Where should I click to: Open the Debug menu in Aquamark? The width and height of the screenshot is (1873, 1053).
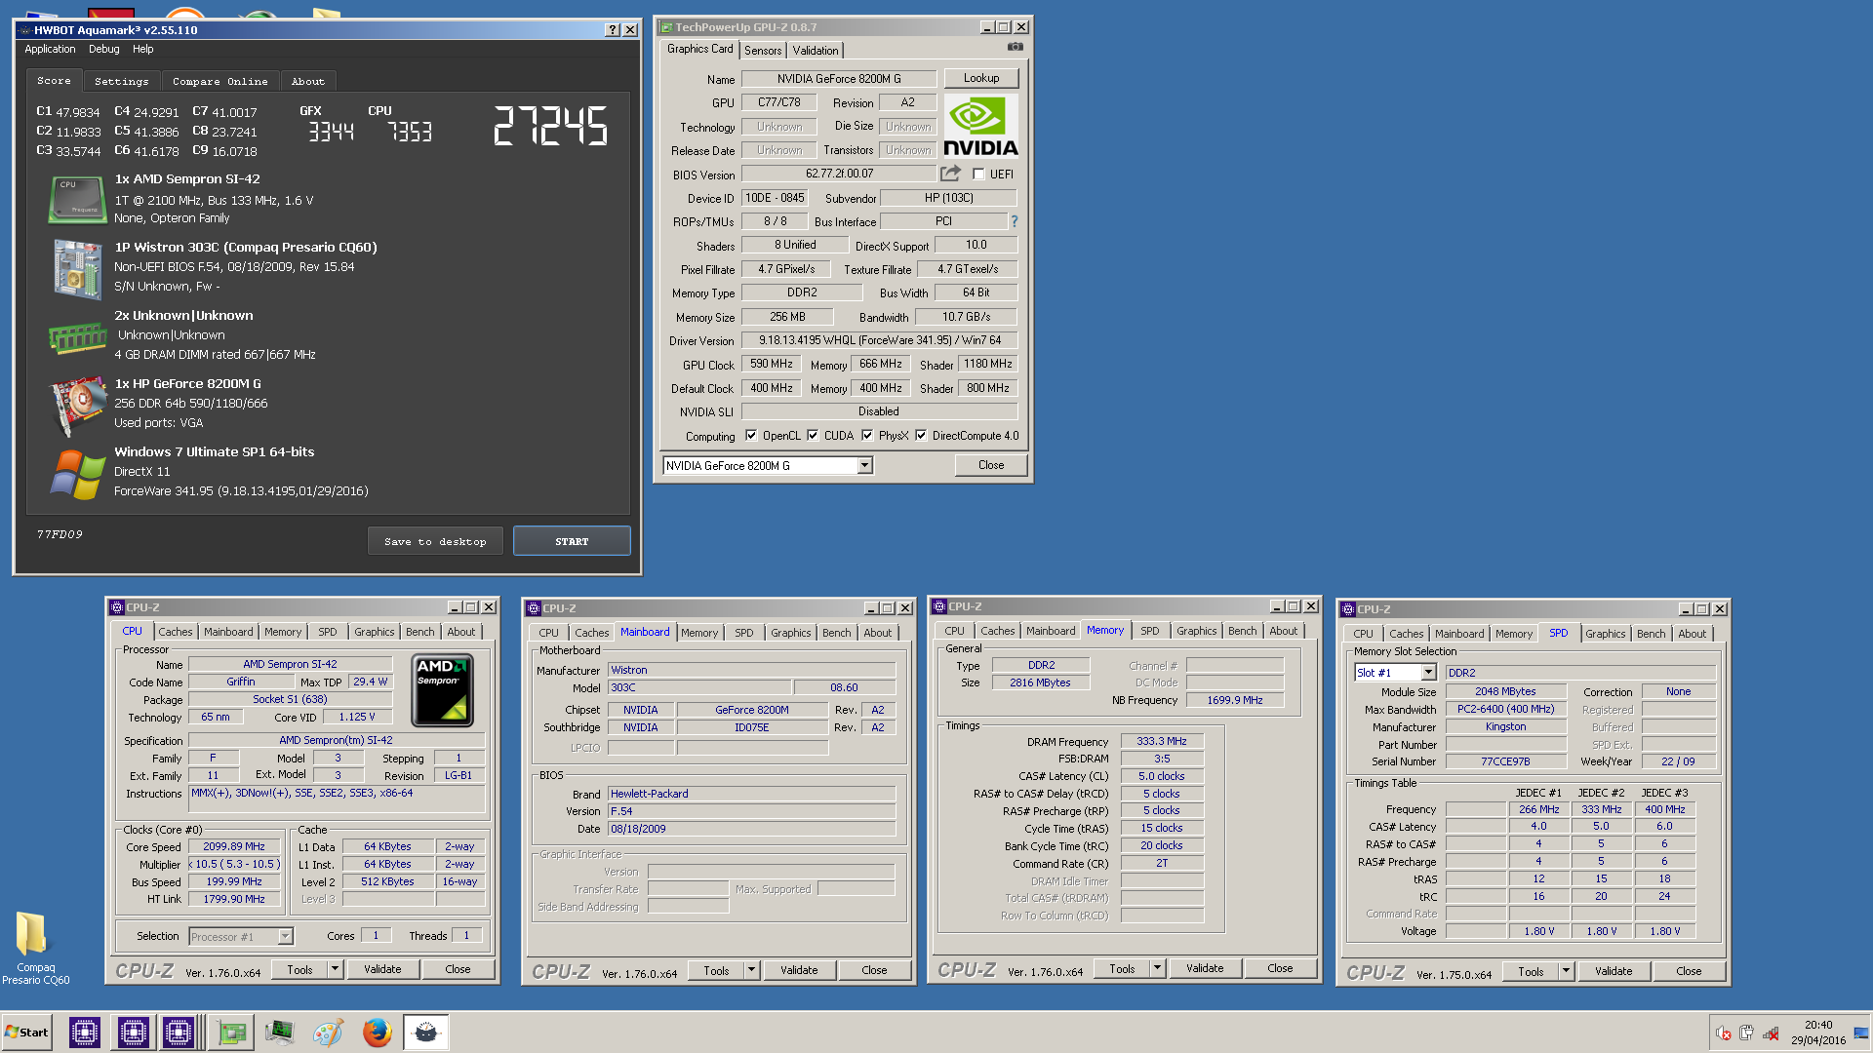pyautogui.click(x=103, y=49)
